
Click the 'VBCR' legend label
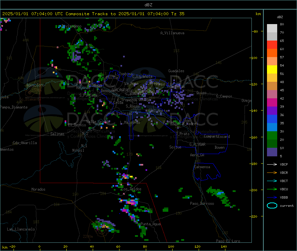coord(284,173)
